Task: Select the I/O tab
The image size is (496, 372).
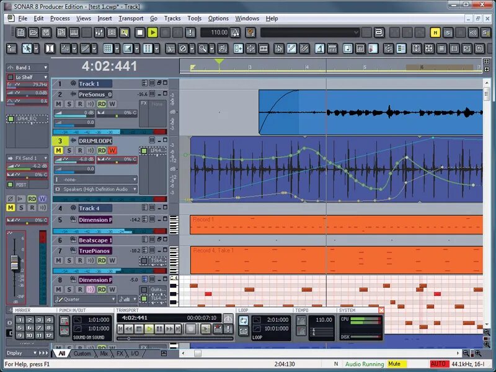Action: coord(135,353)
